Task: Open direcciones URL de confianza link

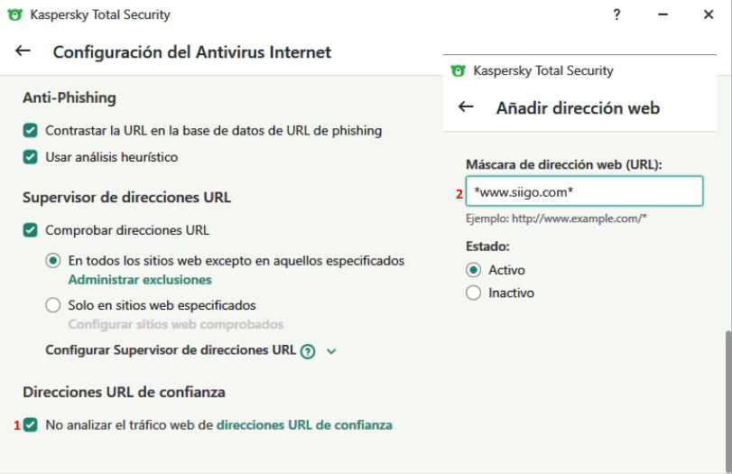Action: pos(304,425)
